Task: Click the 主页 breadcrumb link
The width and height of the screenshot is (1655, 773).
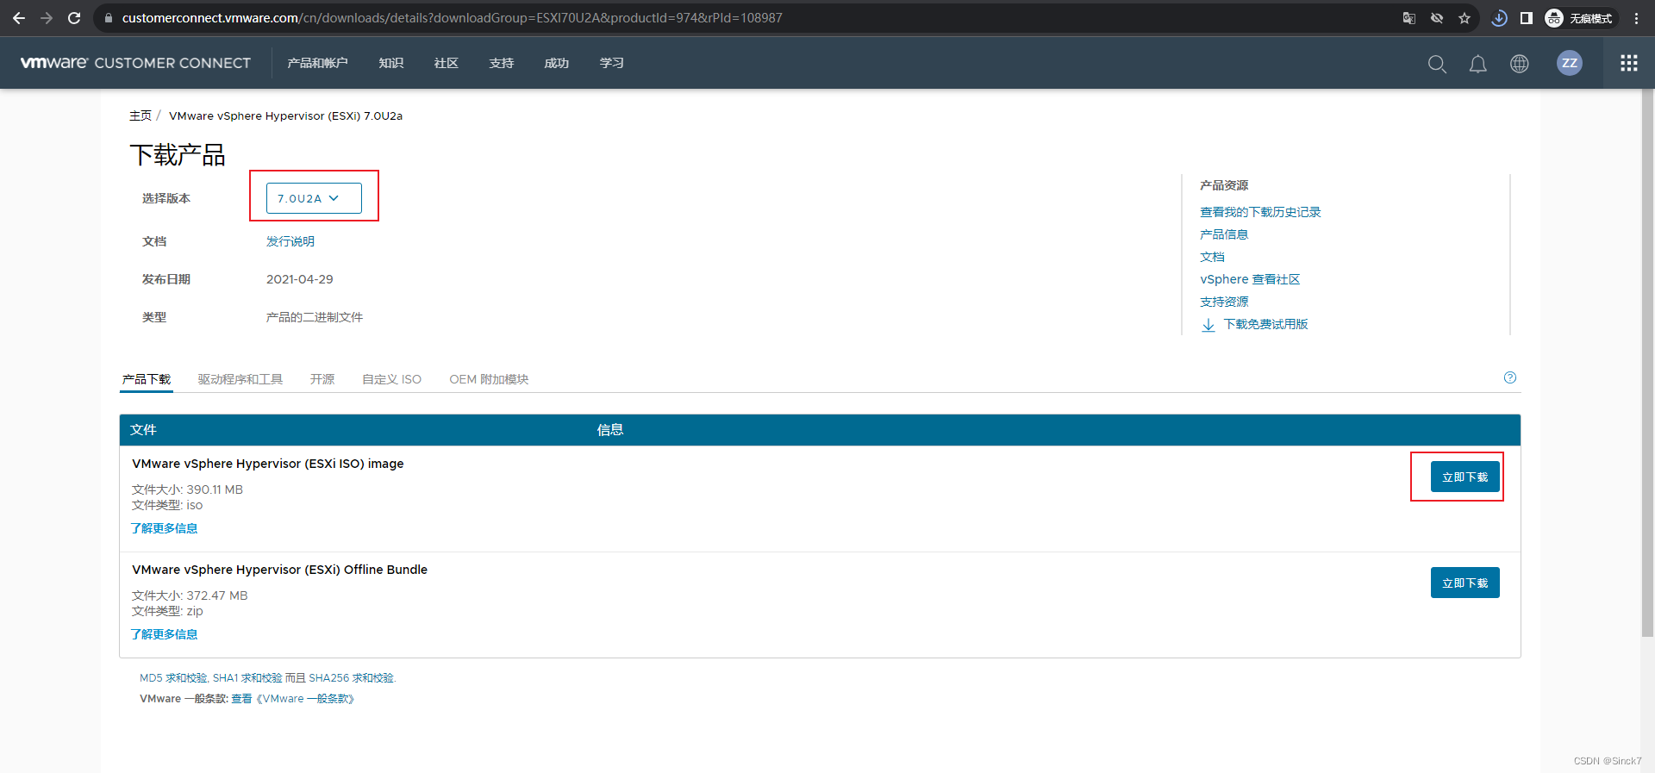Action: [x=141, y=115]
